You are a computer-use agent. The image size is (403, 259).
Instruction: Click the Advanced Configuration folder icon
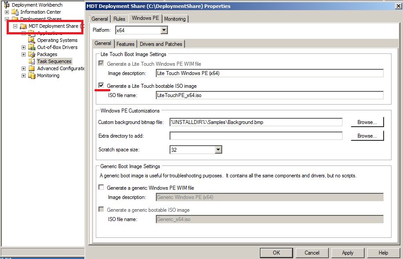tap(32, 68)
